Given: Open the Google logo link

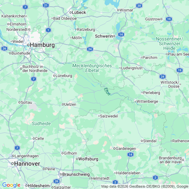Looking at the screenshot, I should point(11,185).
